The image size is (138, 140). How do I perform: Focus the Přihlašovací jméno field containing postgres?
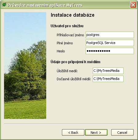point(110,35)
